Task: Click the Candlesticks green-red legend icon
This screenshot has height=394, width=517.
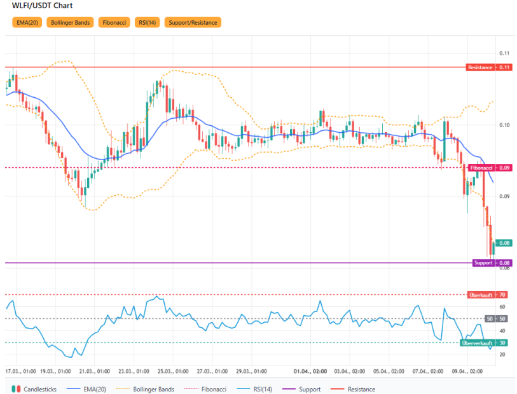Action: 15,389
